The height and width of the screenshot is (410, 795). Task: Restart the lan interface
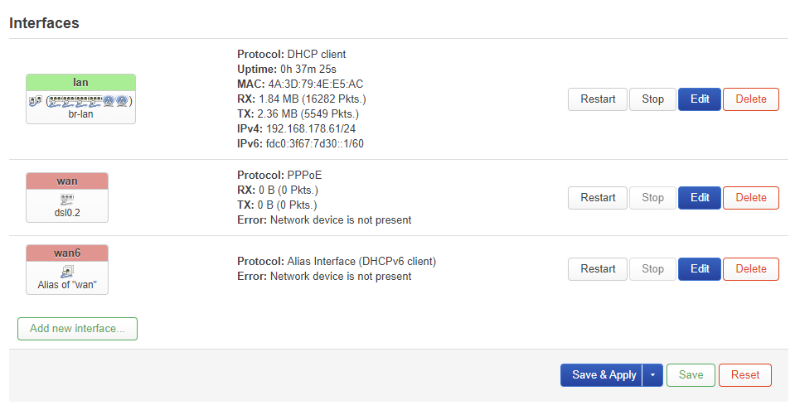click(x=598, y=99)
